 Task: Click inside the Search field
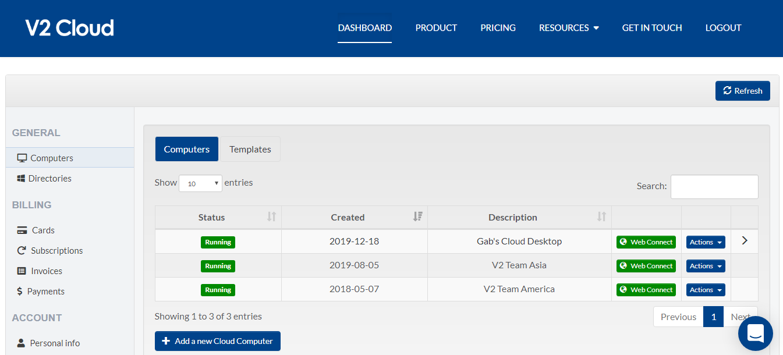tap(714, 186)
